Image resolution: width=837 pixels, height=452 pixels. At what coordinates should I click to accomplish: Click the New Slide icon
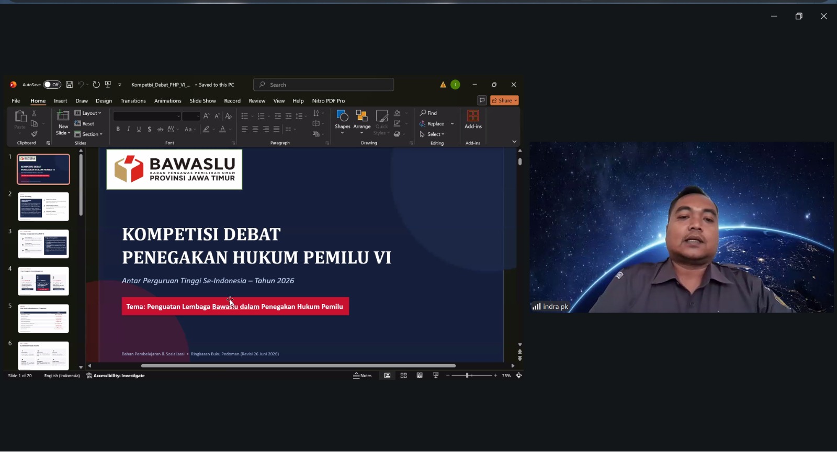click(63, 116)
